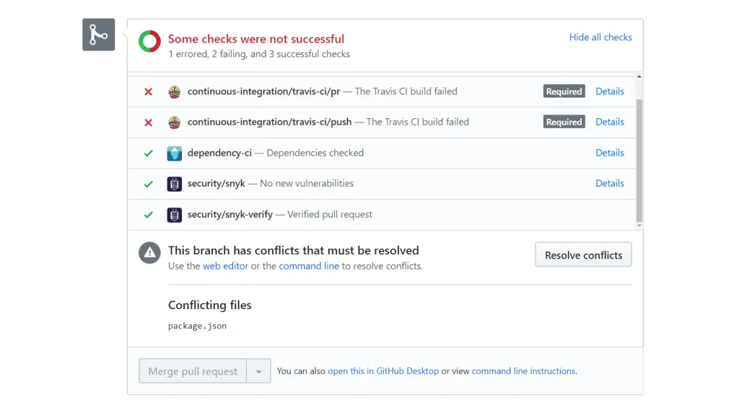Screen dimensions: 739x415
Task: Click the conflict warning triangle icon
Action: (x=149, y=253)
